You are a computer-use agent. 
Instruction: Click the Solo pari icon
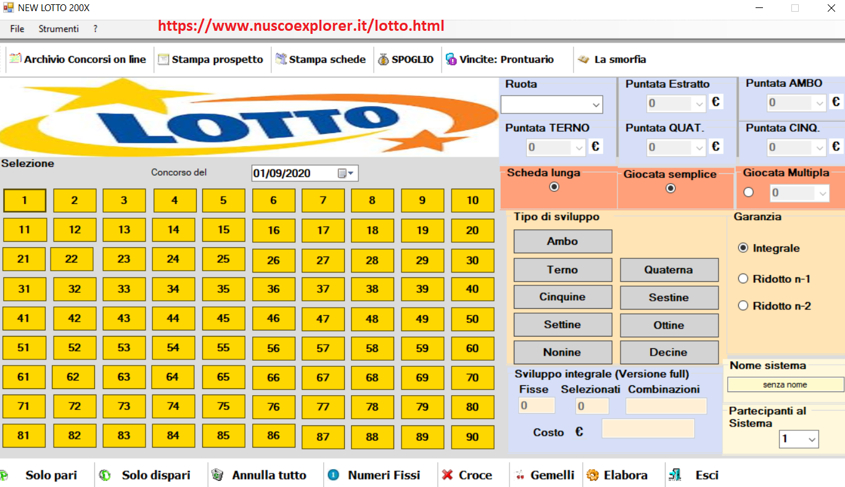click(4, 475)
